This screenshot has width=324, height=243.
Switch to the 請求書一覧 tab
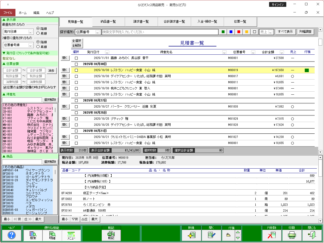tap(141, 22)
